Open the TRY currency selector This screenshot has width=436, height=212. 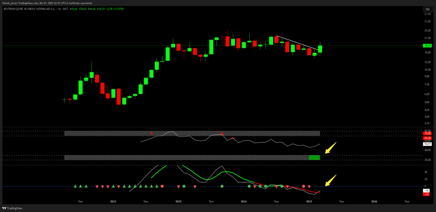click(427, 9)
